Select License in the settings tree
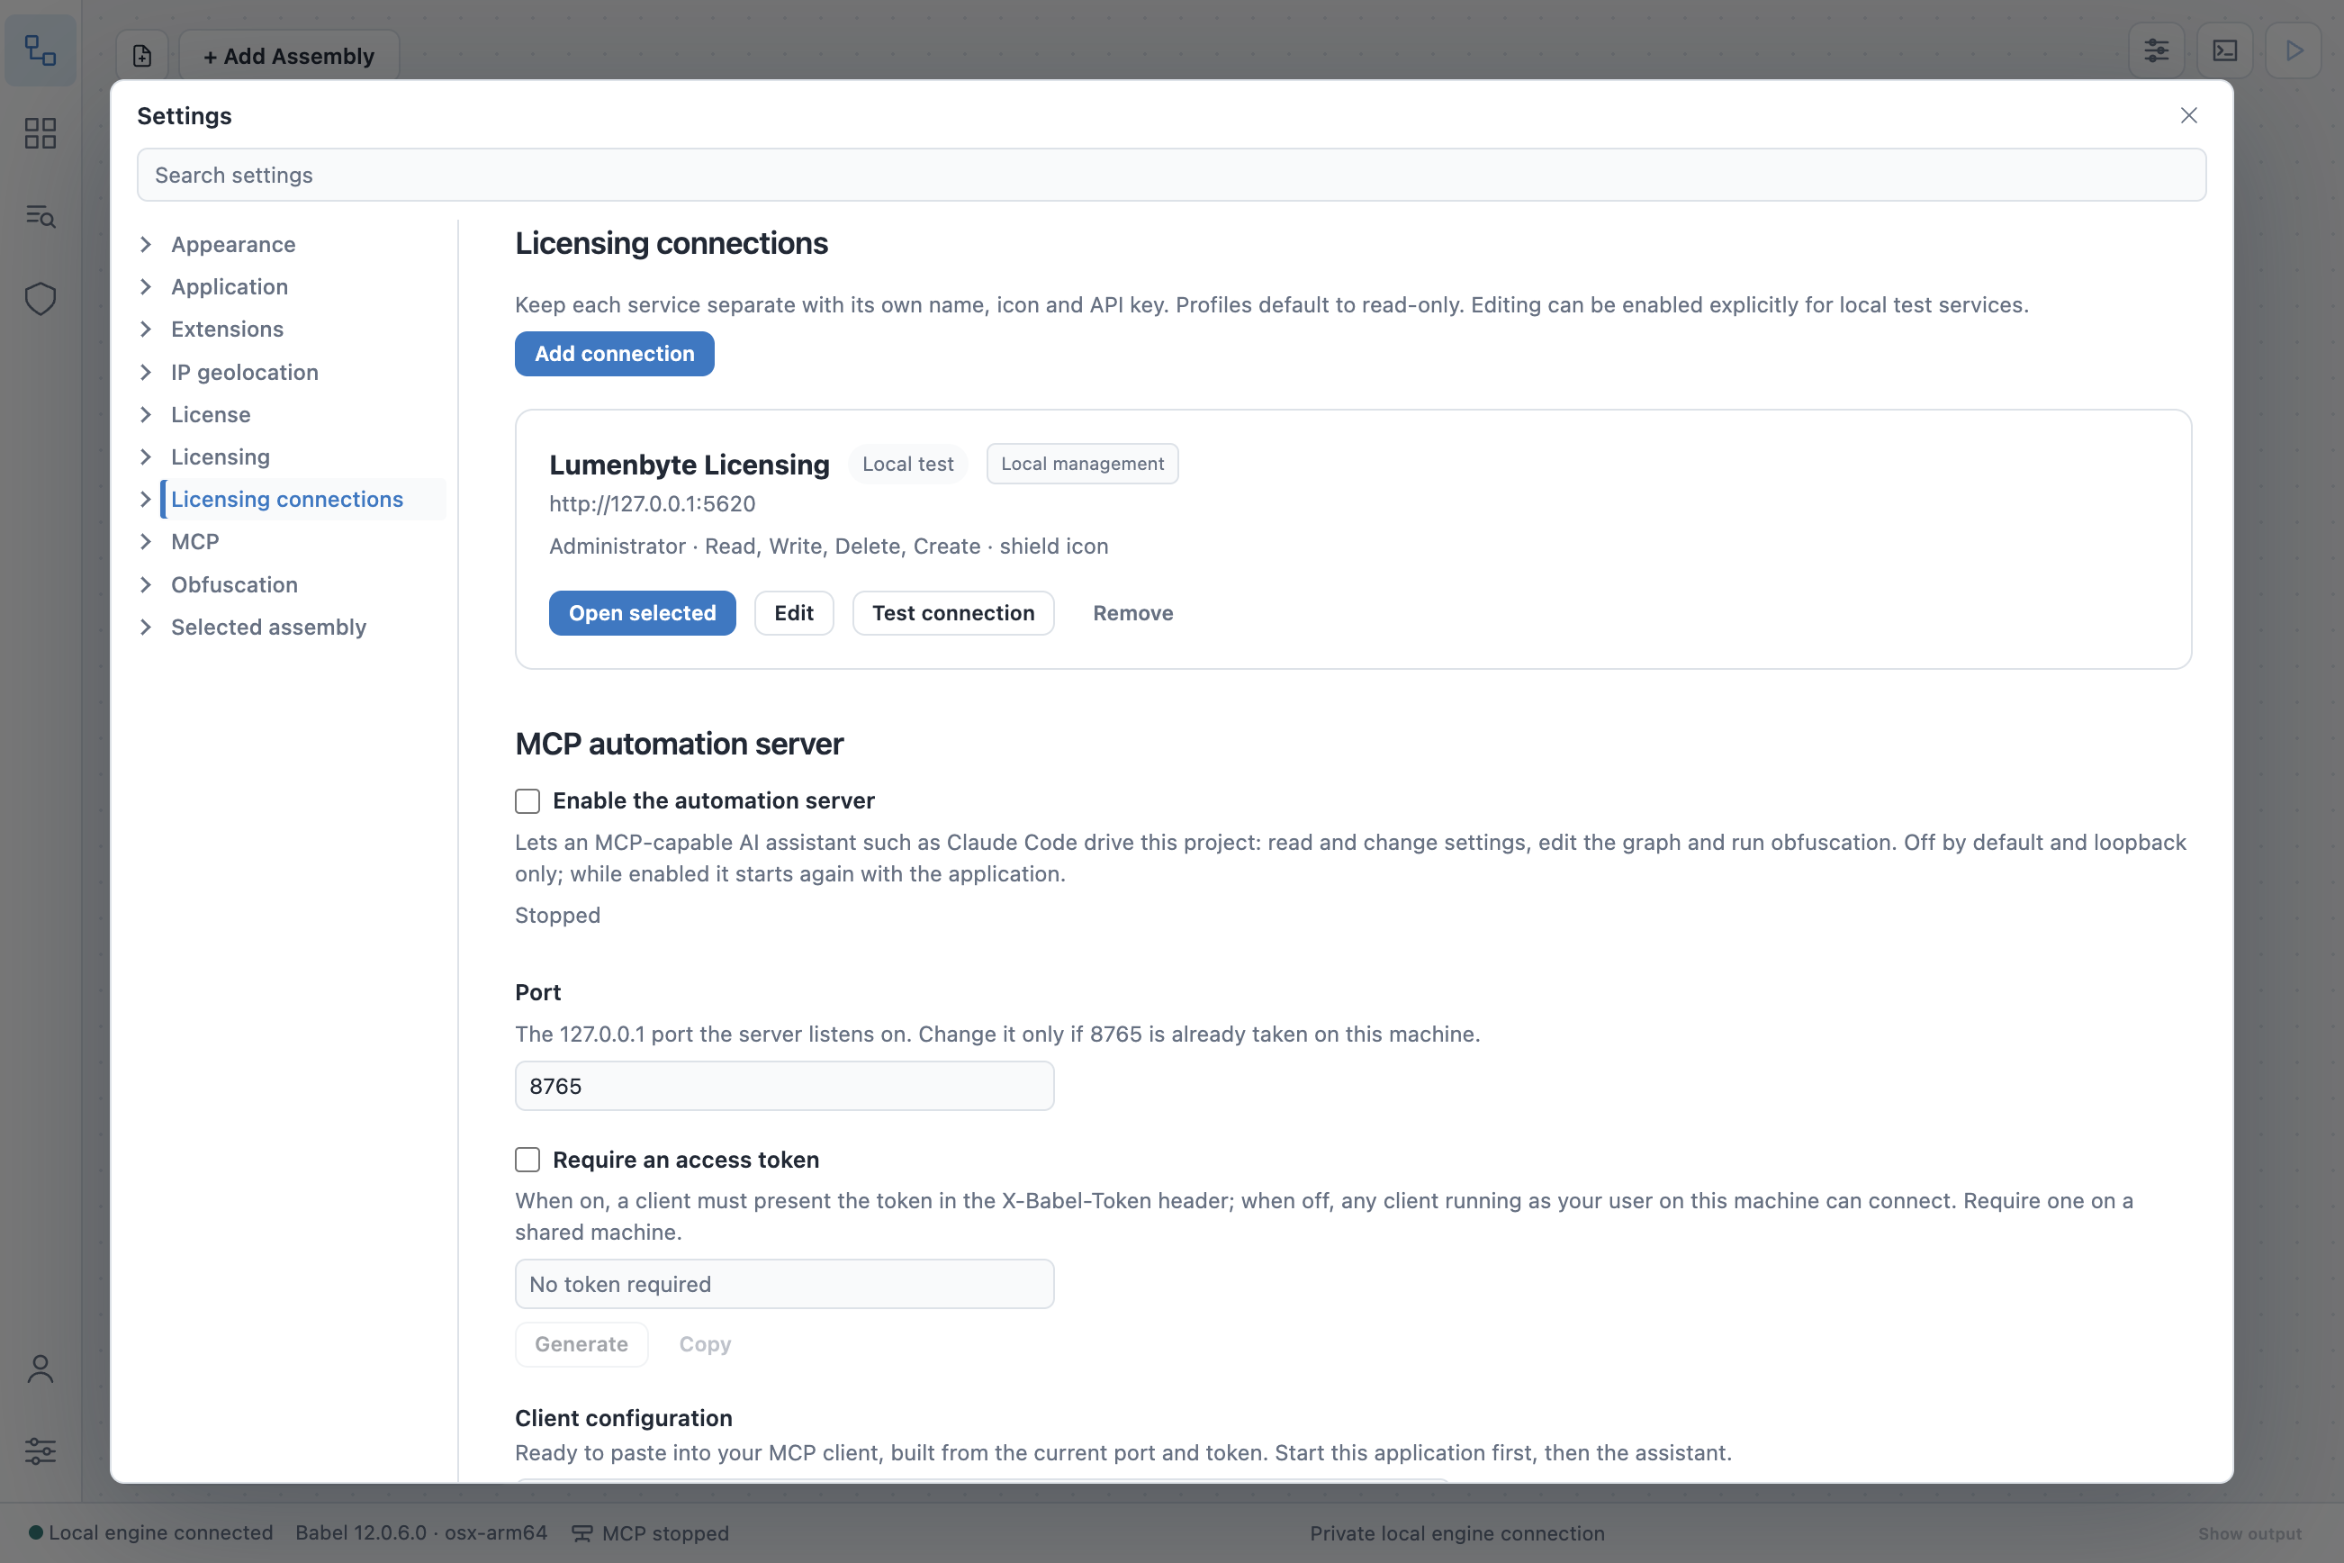The image size is (2344, 1563). coord(211,415)
